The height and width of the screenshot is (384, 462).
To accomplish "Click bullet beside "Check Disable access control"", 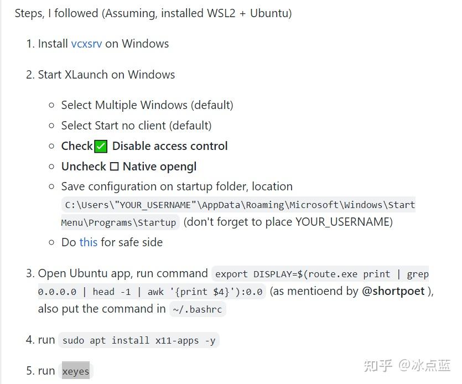I will 51,146.
